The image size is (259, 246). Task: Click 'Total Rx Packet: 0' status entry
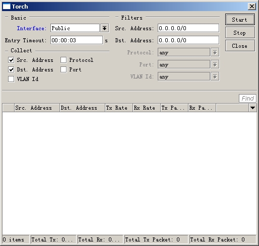(x=223, y=239)
